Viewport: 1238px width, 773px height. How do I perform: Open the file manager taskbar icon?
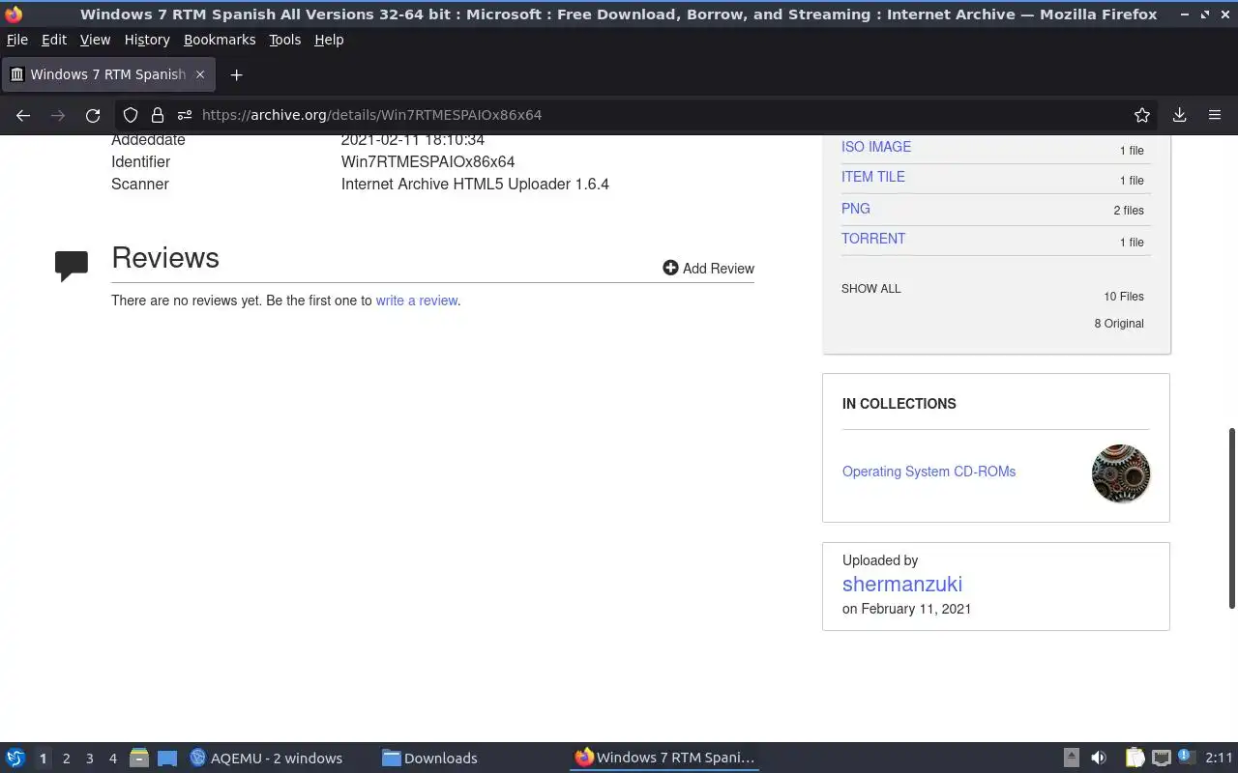pyautogui.click(x=139, y=758)
